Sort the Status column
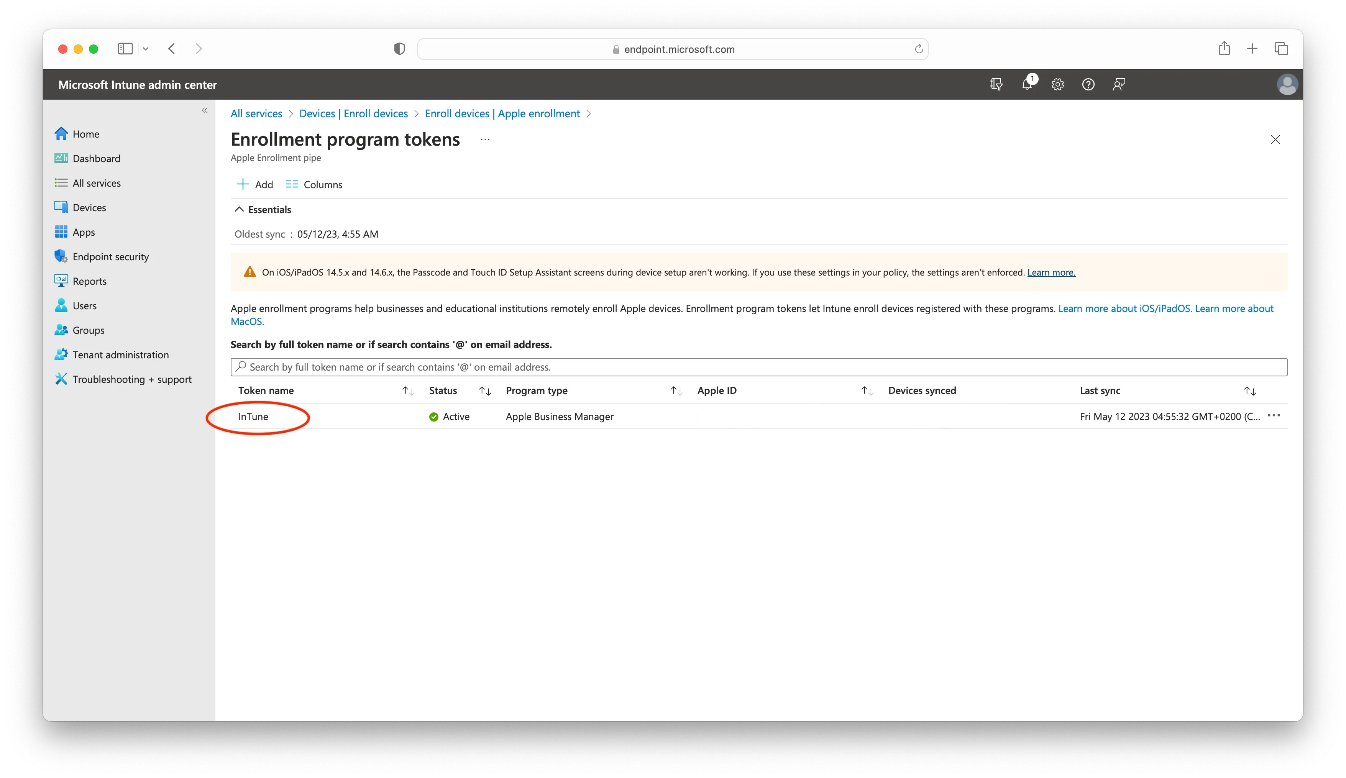Viewport: 1346px width, 778px height. click(484, 390)
